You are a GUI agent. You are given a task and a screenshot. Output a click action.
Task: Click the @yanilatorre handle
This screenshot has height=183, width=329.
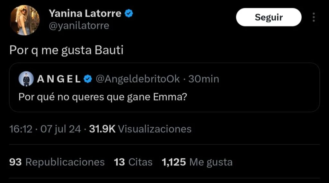pyautogui.click(x=79, y=26)
